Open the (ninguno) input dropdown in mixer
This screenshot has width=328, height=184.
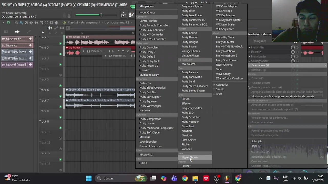(260, 41)
